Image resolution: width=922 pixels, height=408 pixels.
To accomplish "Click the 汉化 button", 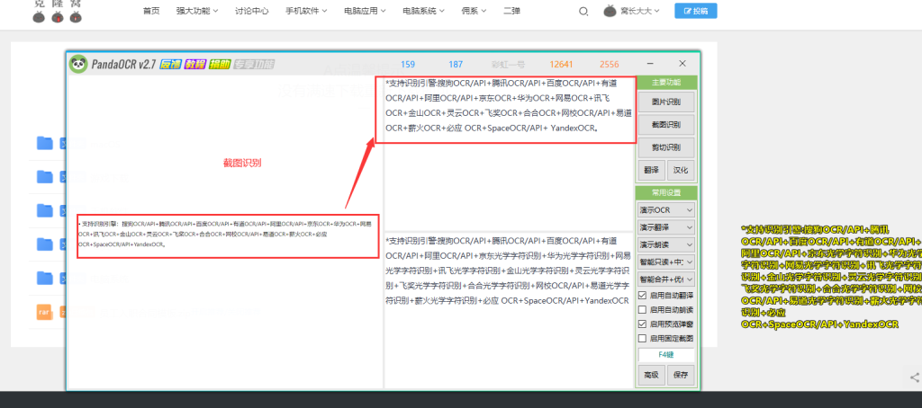I will coord(681,170).
